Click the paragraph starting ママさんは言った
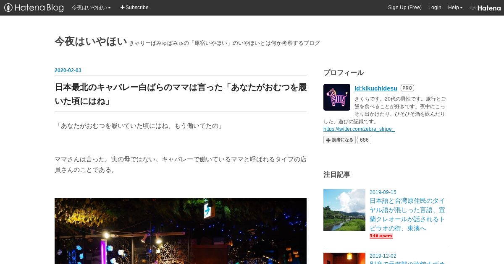The image size is (504, 264). coord(181,165)
